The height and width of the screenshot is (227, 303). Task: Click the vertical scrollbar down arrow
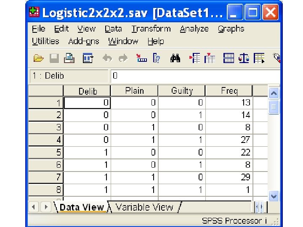coord(274,196)
